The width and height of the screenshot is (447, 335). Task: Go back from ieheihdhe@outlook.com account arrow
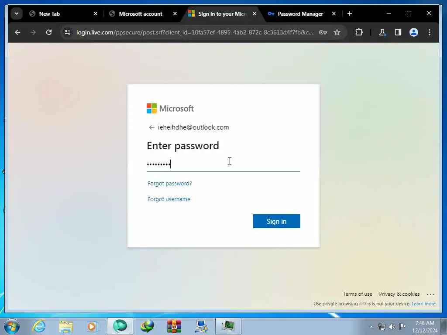tap(151, 127)
